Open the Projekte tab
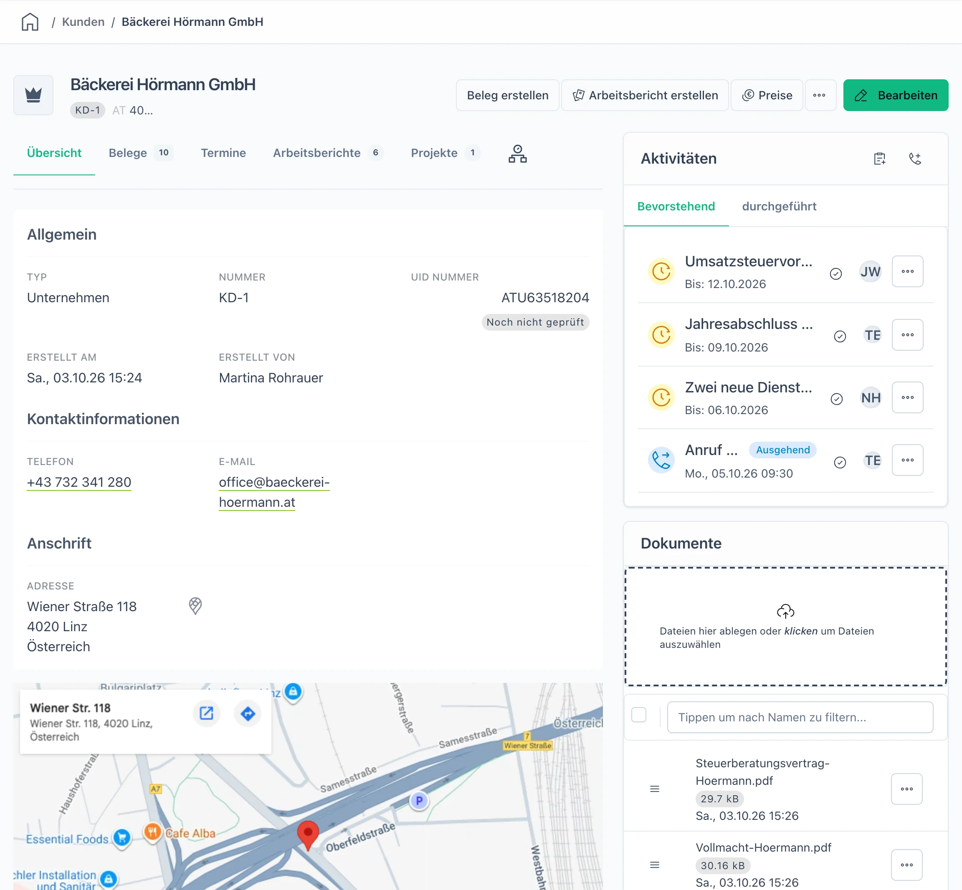962x890 pixels. click(445, 153)
